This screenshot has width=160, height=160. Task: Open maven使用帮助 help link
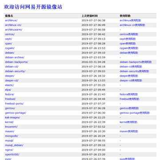click(129, 132)
